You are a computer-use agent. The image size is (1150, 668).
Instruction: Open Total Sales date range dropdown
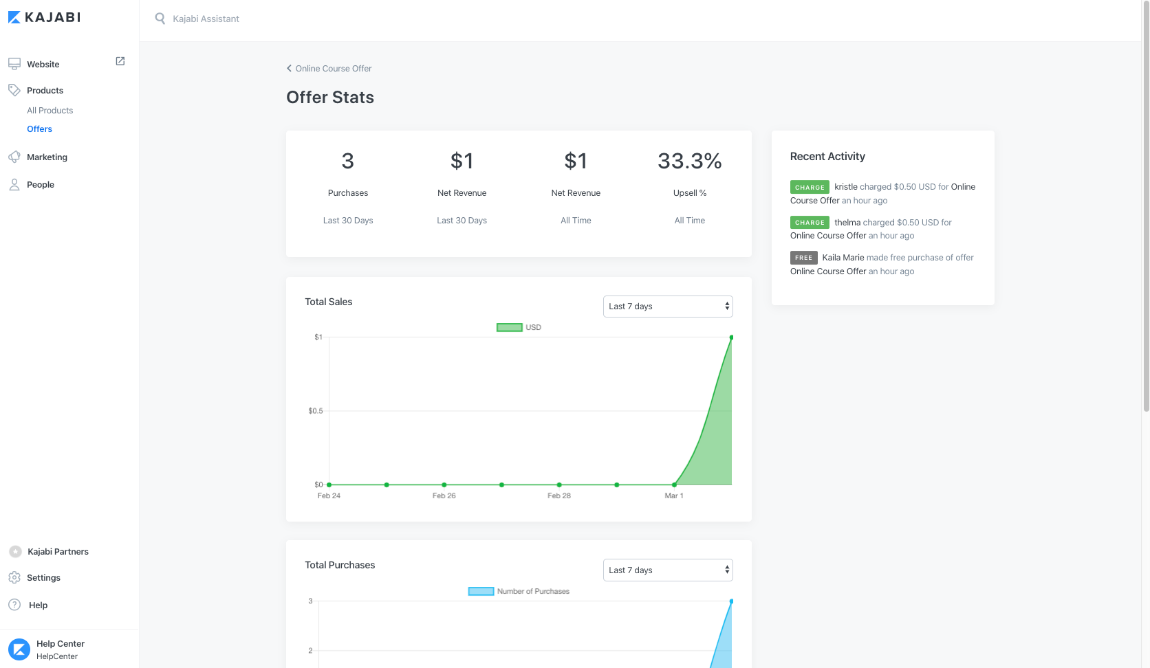pos(668,307)
